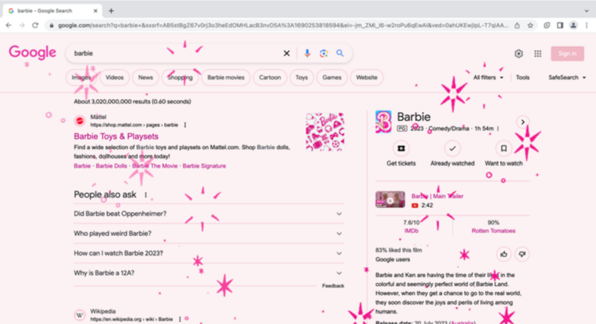Click the Wikipedia favicon

[80, 315]
